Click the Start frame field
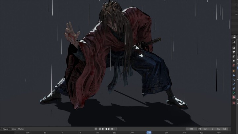238x134 pixels. (x=208, y=129)
